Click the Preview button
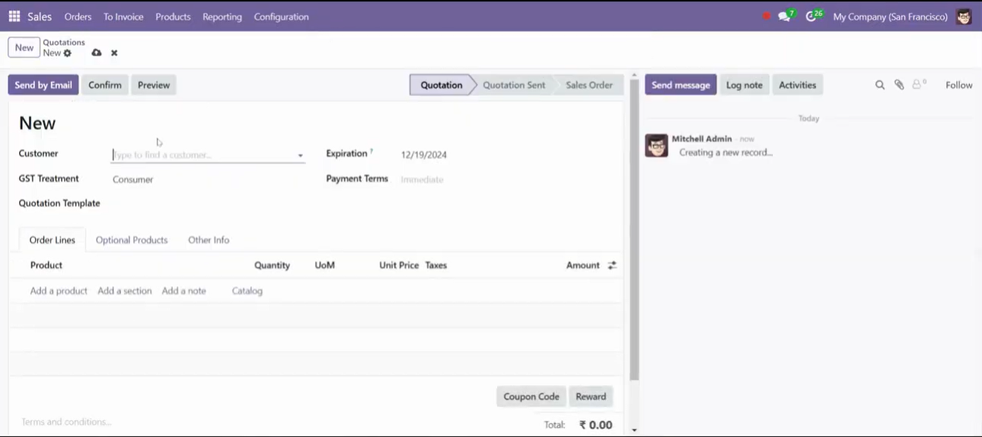982x437 pixels. tap(154, 85)
